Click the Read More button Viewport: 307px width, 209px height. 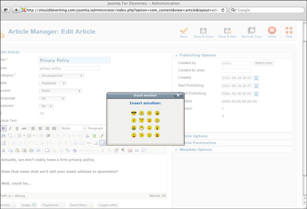click(x=81, y=205)
